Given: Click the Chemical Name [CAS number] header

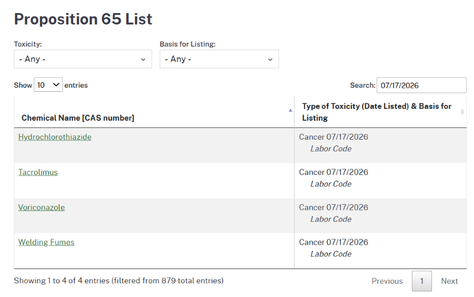Looking at the screenshot, I should [x=78, y=118].
